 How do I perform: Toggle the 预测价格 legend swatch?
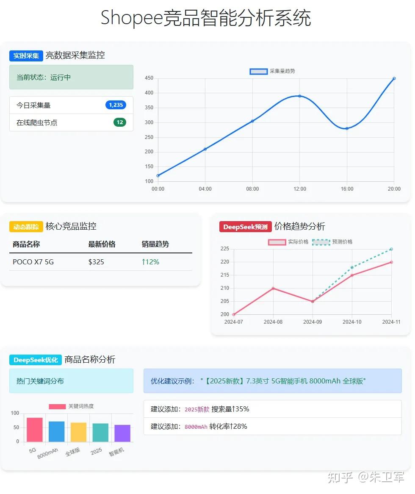pos(321,242)
